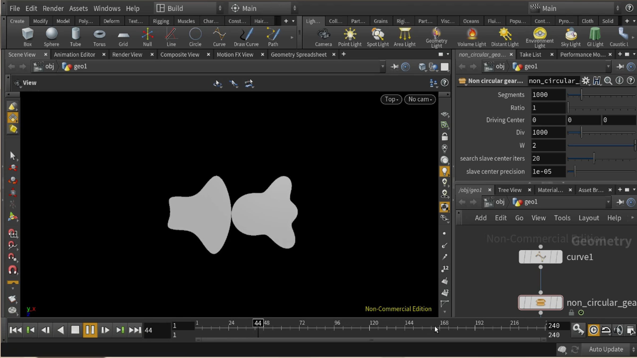Create a Null object

click(x=147, y=37)
